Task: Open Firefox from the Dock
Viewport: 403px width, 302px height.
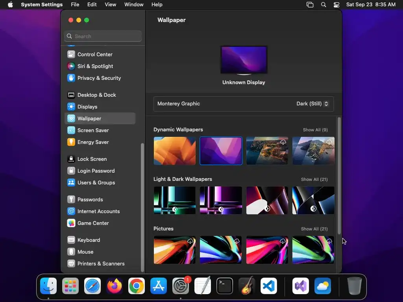Action: pyautogui.click(x=115, y=286)
